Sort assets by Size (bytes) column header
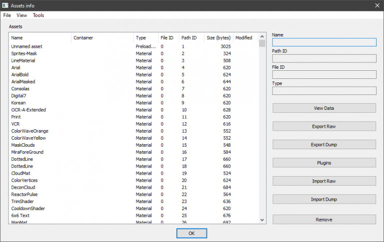Viewport: 384px width, 242px height. coord(218,38)
